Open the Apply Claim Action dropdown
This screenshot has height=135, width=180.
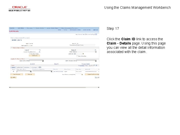[x=36, y=61]
